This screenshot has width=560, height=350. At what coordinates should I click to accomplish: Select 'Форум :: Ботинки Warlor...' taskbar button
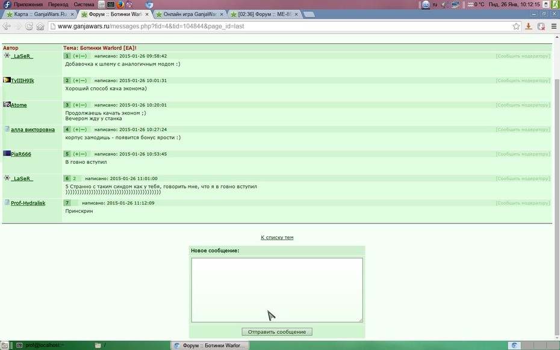[210, 345]
